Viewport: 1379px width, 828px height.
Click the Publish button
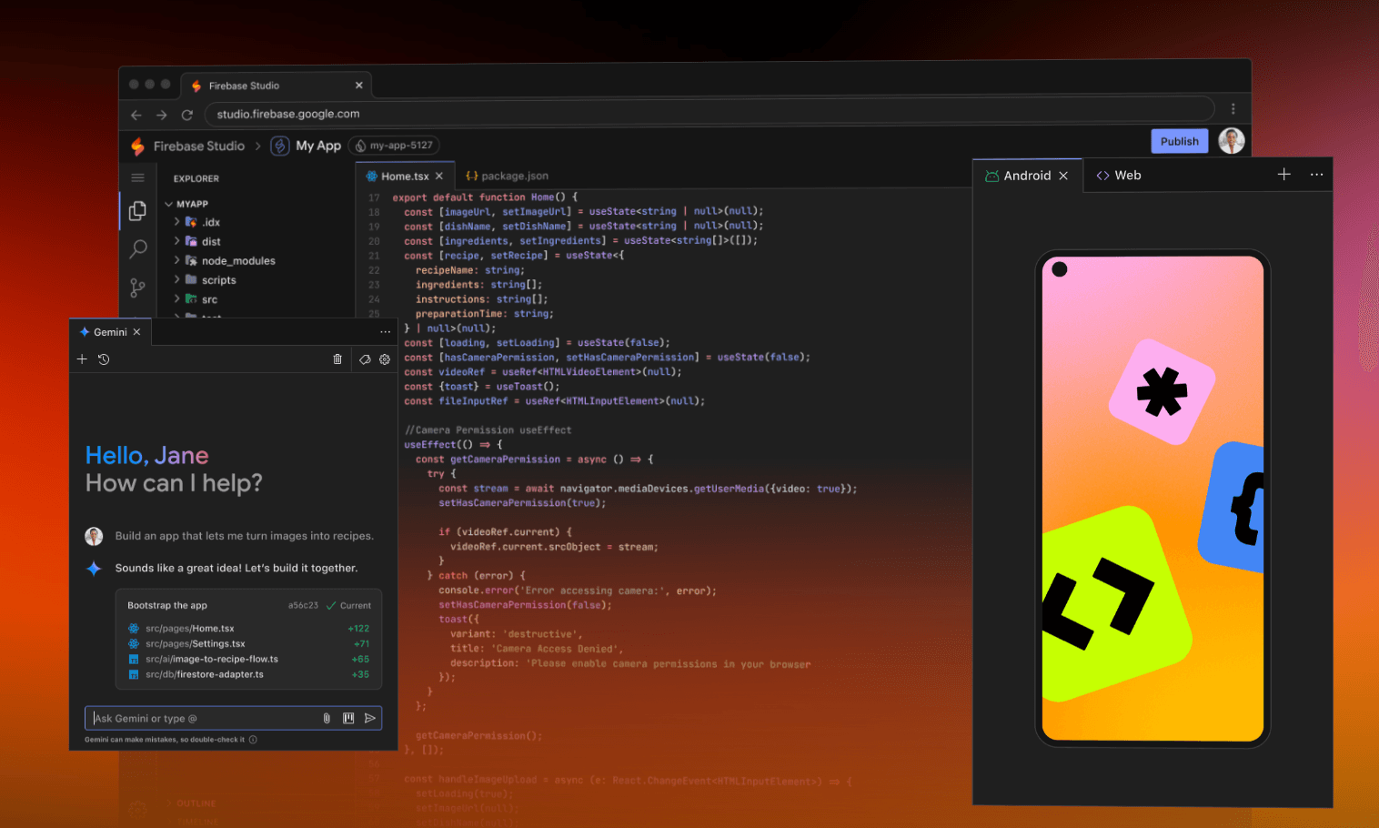pyautogui.click(x=1180, y=141)
